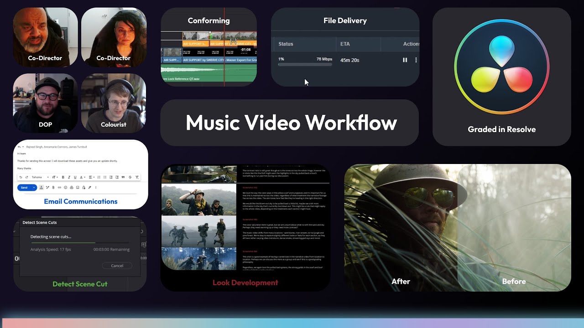Open more options in the email compose bar
Screen dimensions: 584x328
pyautogui.click(x=96, y=187)
